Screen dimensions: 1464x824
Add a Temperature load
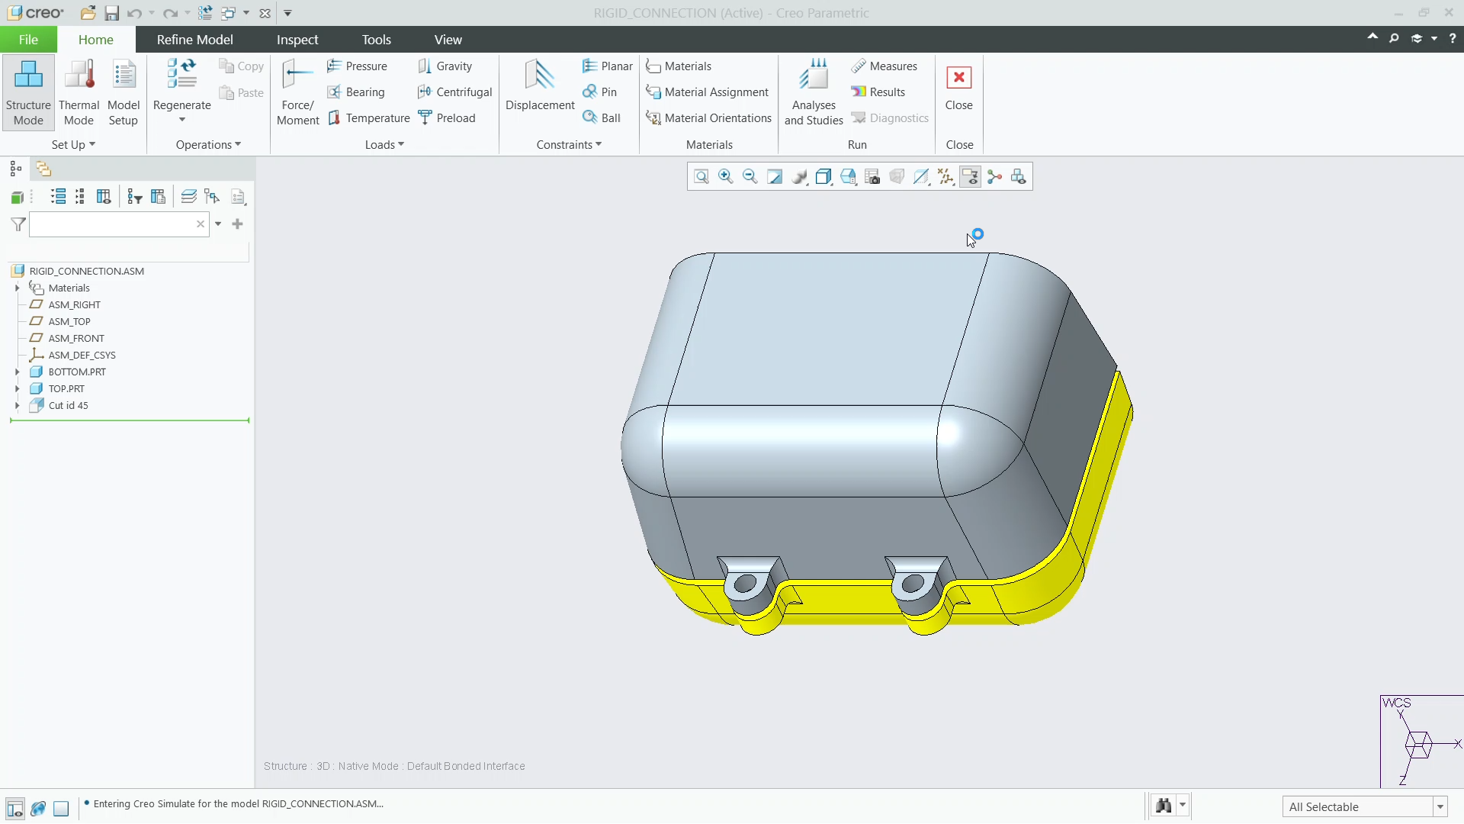pos(368,118)
